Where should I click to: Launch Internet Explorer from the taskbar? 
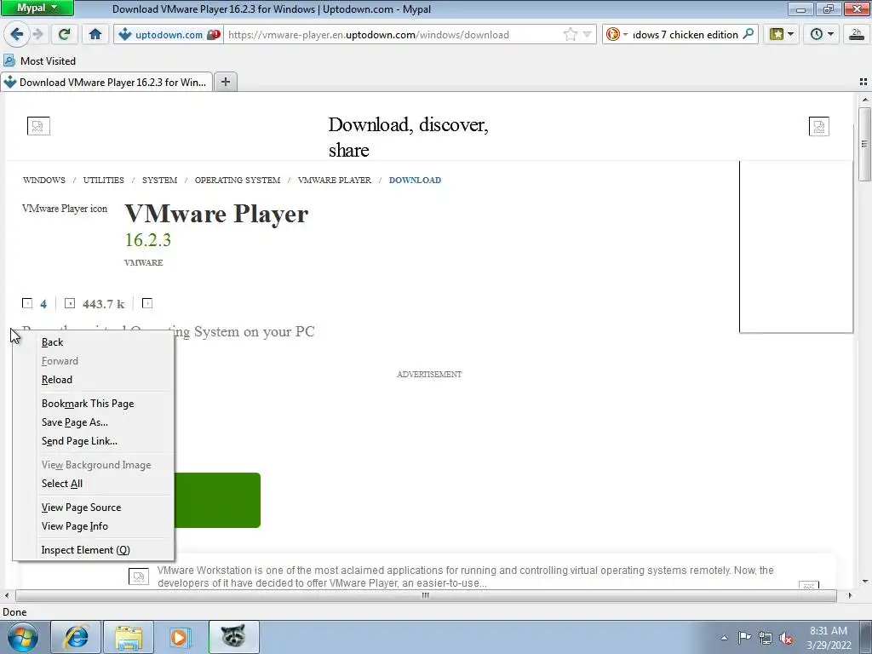[x=76, y=637]
